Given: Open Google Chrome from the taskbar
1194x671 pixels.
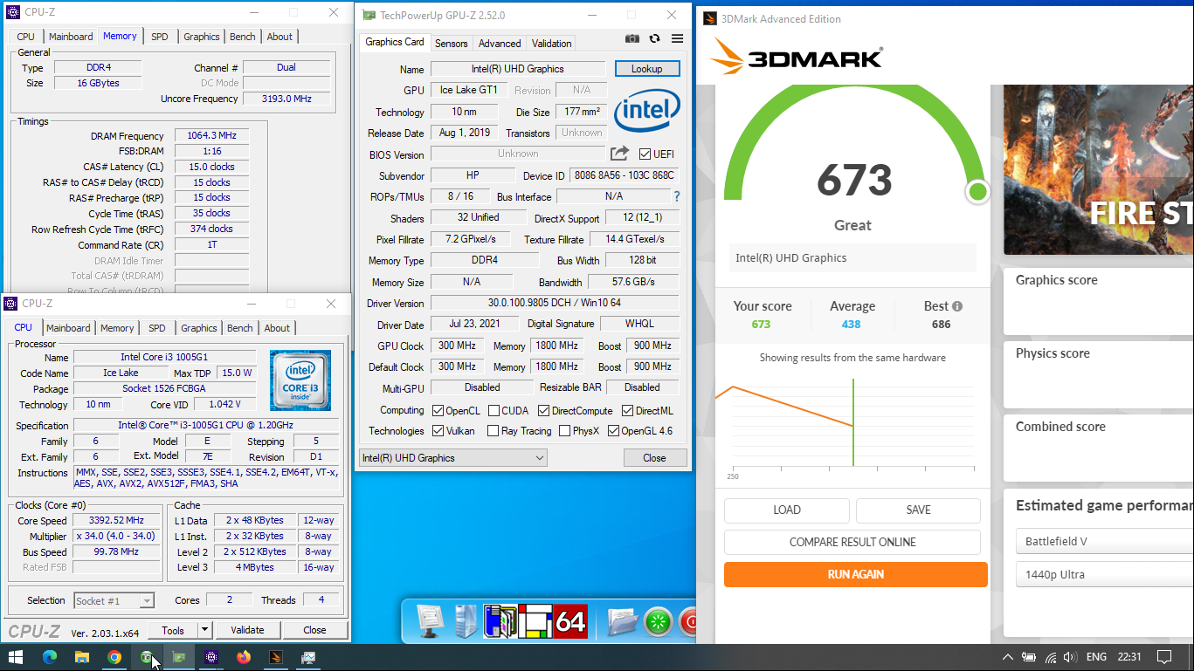Looking at the screenshot, I should click(x=114, y=657).
